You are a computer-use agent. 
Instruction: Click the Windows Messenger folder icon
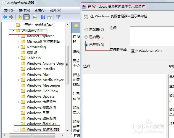[x=23, y=85]
